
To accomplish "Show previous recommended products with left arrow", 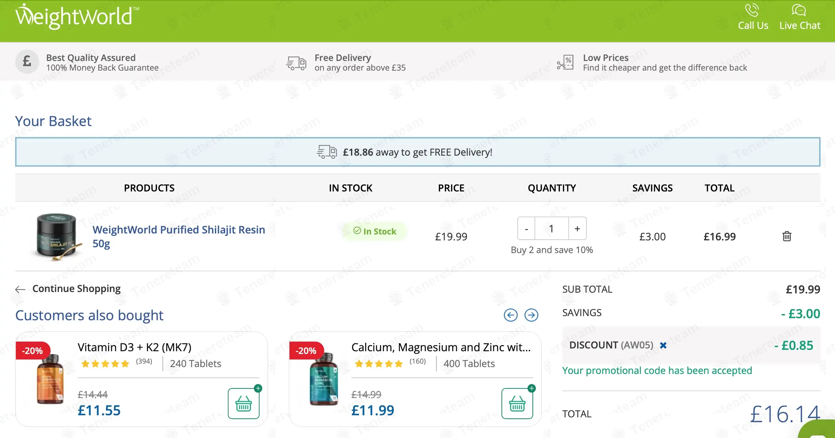I will coord(510,315).
